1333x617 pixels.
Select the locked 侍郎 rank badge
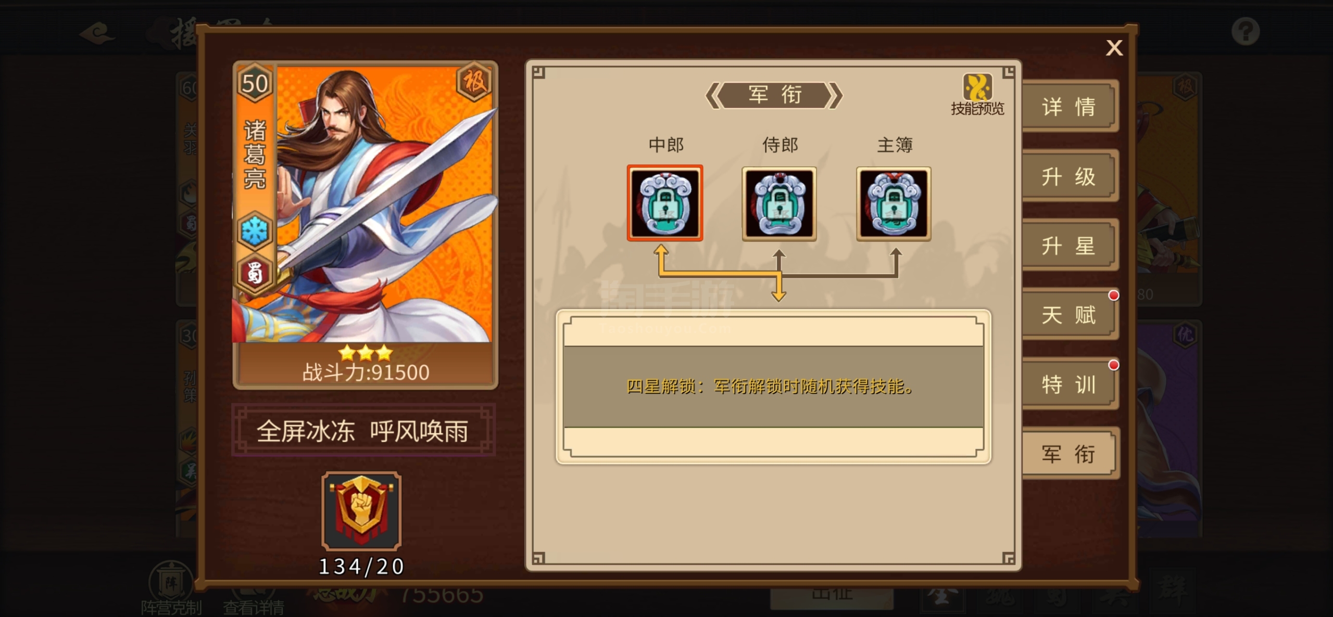pos(779,204)
